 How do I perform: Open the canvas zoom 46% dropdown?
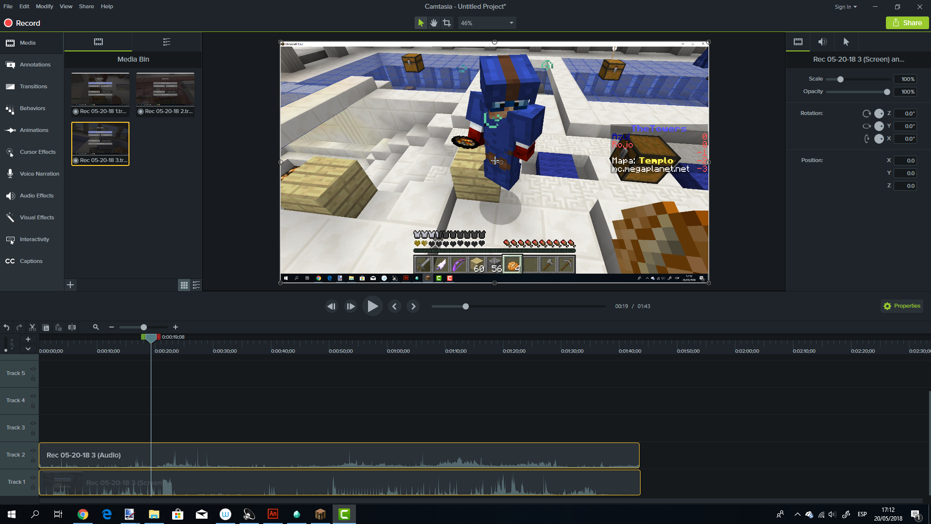point(487,23)
